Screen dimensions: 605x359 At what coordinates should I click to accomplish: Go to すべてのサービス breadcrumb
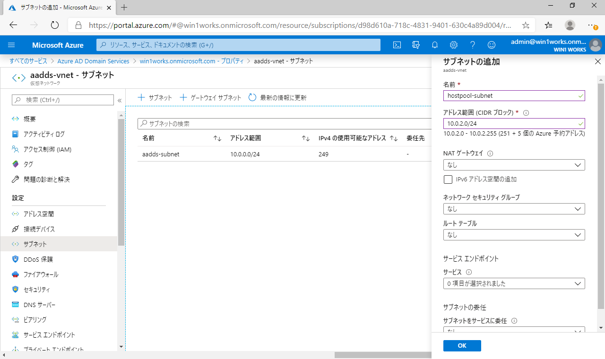(x=28, y=61)
